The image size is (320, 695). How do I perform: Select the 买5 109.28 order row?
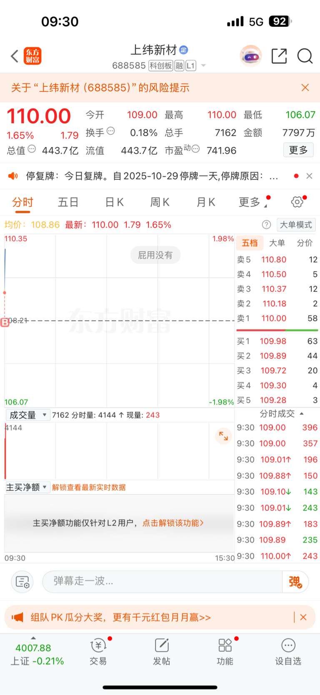277,400
